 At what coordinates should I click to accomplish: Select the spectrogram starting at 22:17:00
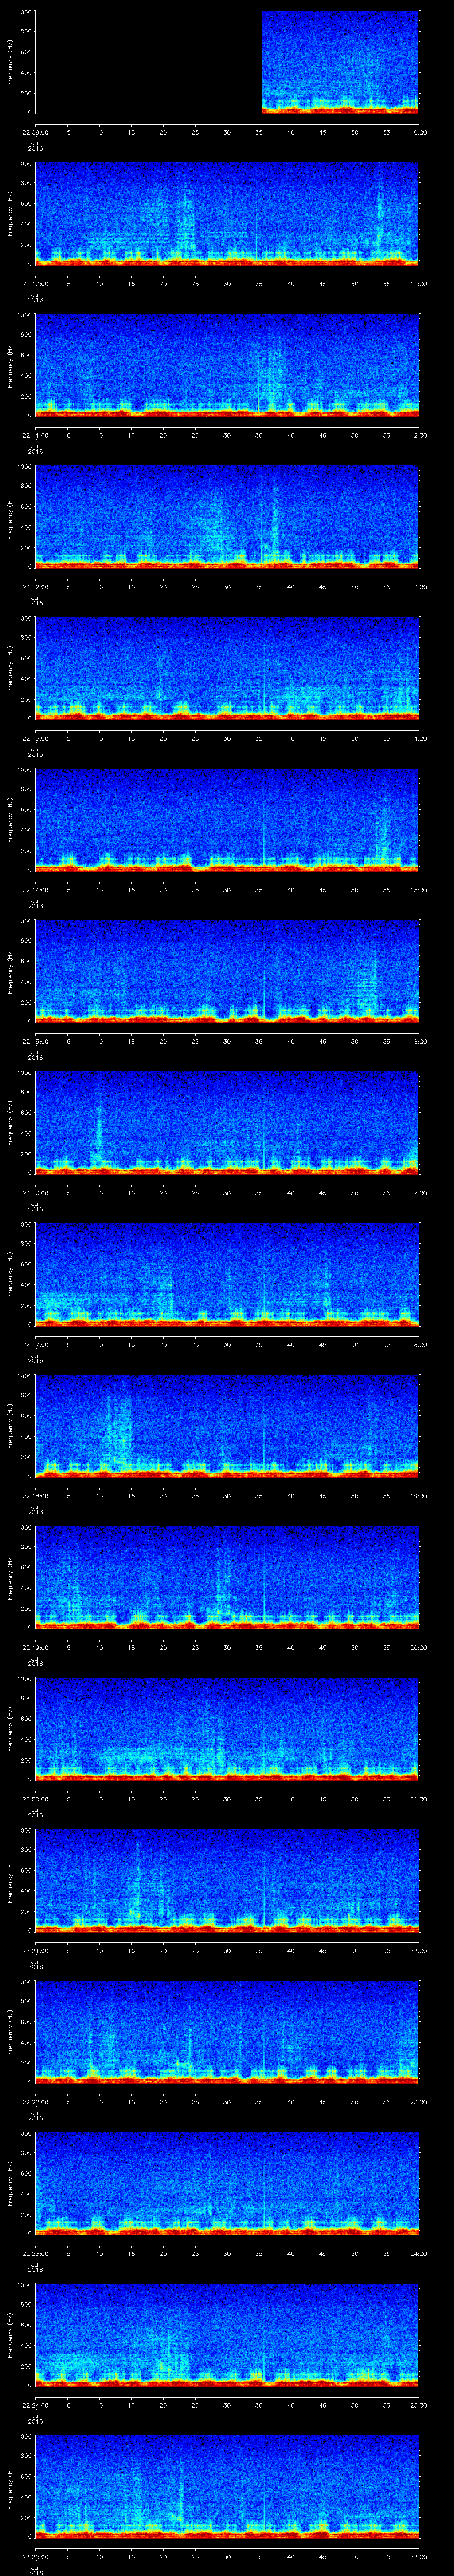coord(227,1273)
